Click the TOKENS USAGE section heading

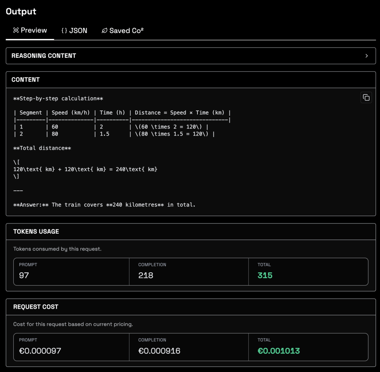tap(36, 232)
